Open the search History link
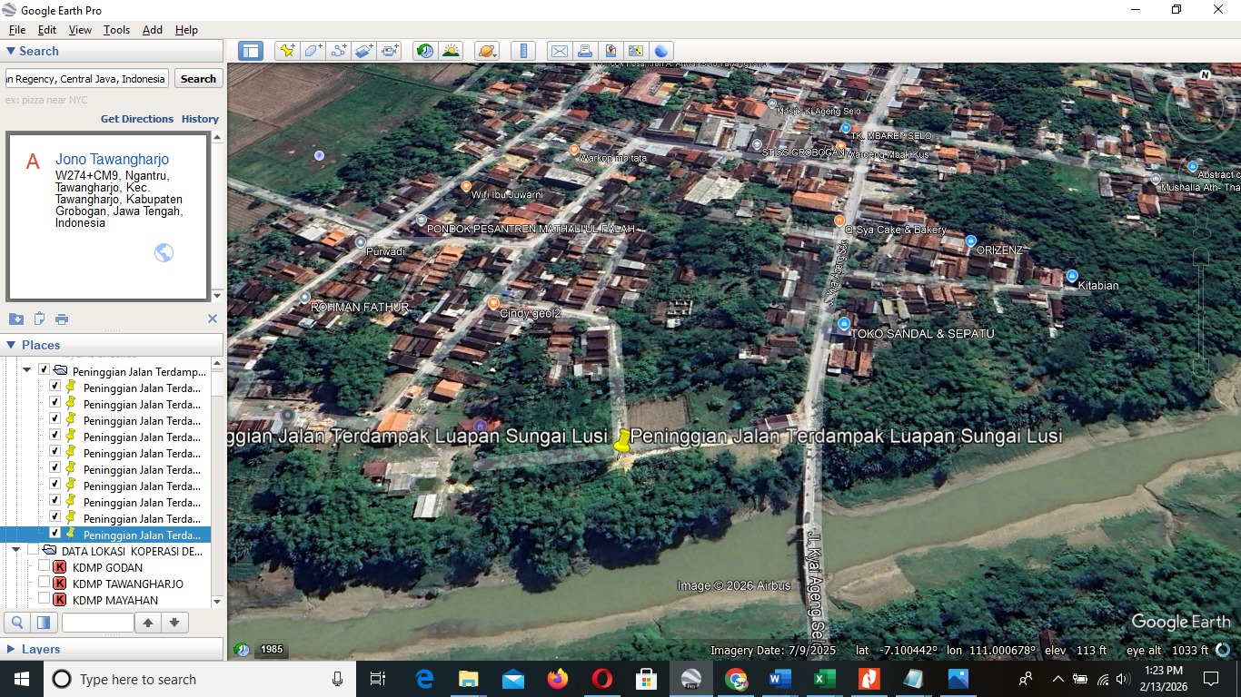 (200, 119)
